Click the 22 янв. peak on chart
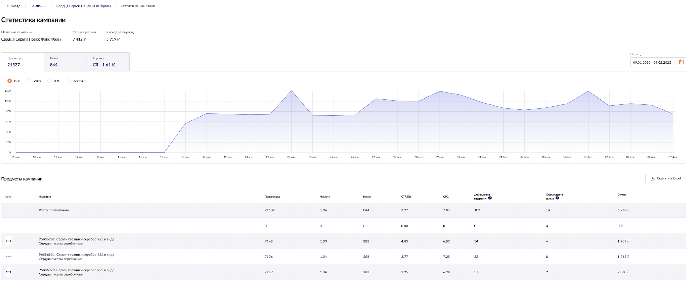This screenshot has width=688, height=282. [x=291, y=91]
